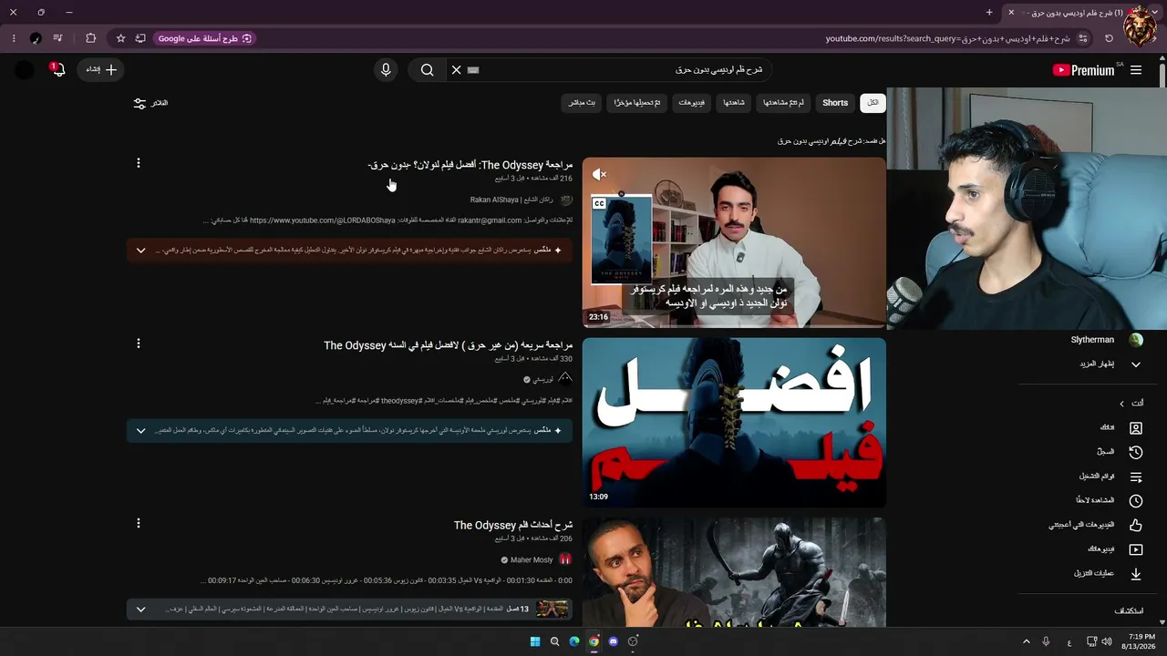Open 'مراجعة The Odyssey' video title
This screenshot has width=1167, height=656.
tap(470, 165)
